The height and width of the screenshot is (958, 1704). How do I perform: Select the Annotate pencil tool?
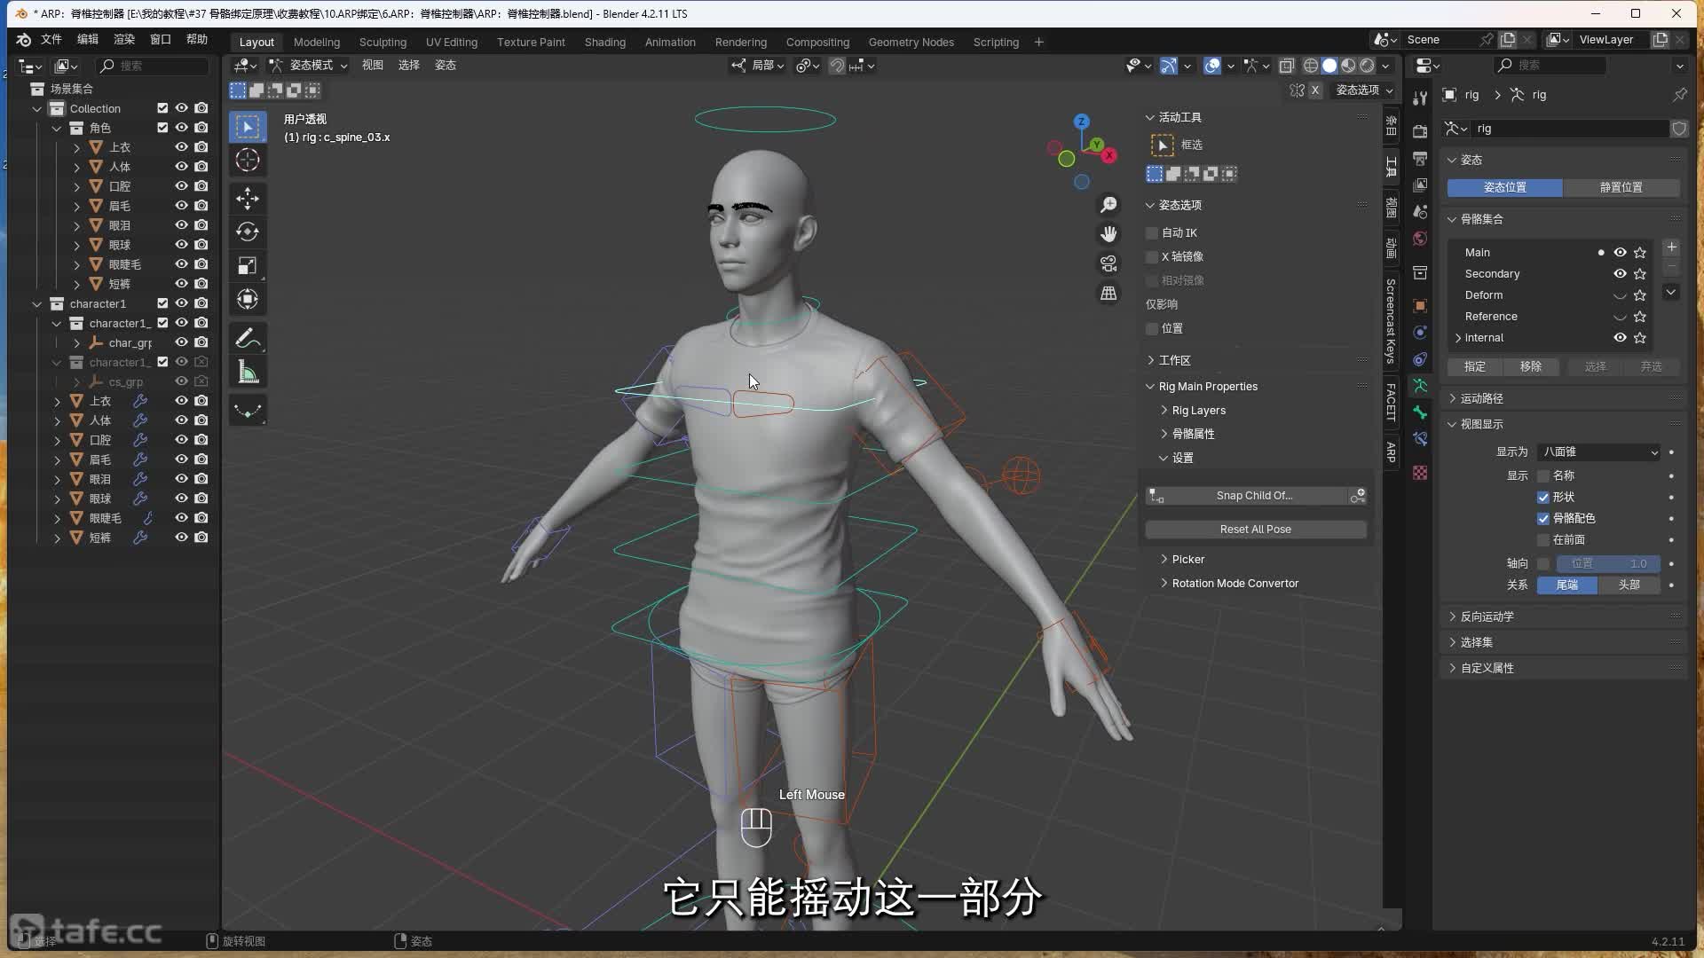pyautogui.click(x=248, y=338)
